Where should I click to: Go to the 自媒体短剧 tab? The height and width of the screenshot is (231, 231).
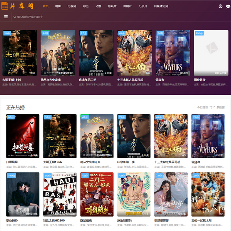(x=161, y=6)
